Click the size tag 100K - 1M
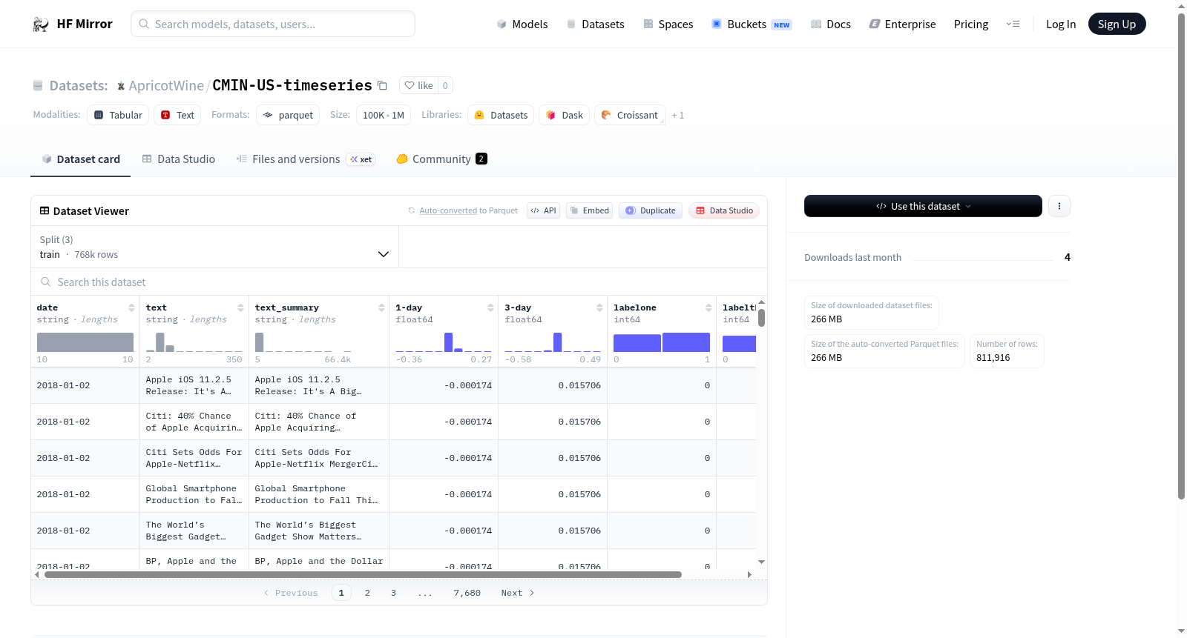 384,115
